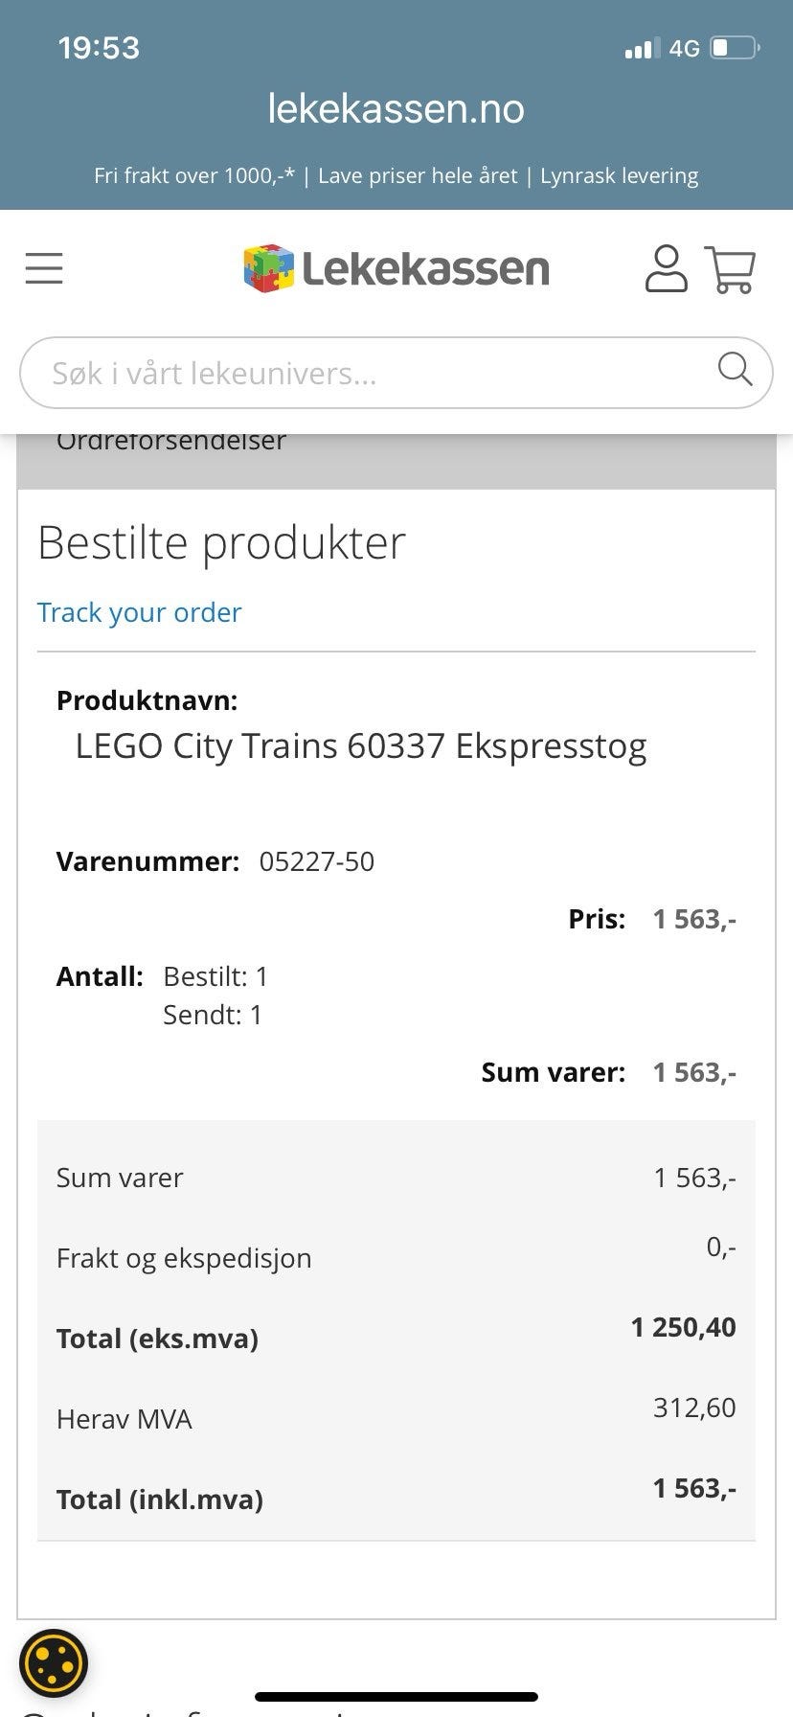The image size is (793, 1717).
Task: Select the Varenummer value 05227-50
Action: point(316,861)
